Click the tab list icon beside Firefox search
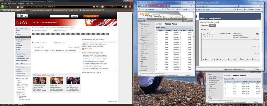The width and height of the screenshot is (267, 106). coord(126,7)
